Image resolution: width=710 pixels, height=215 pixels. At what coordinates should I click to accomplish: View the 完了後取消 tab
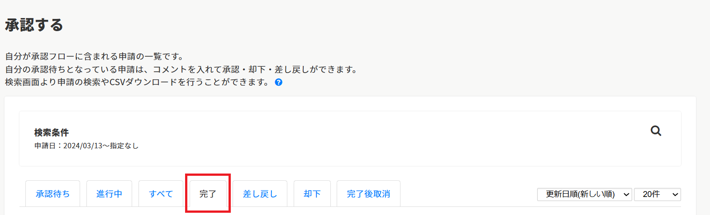pyautogui.click(x=368, y=194)
